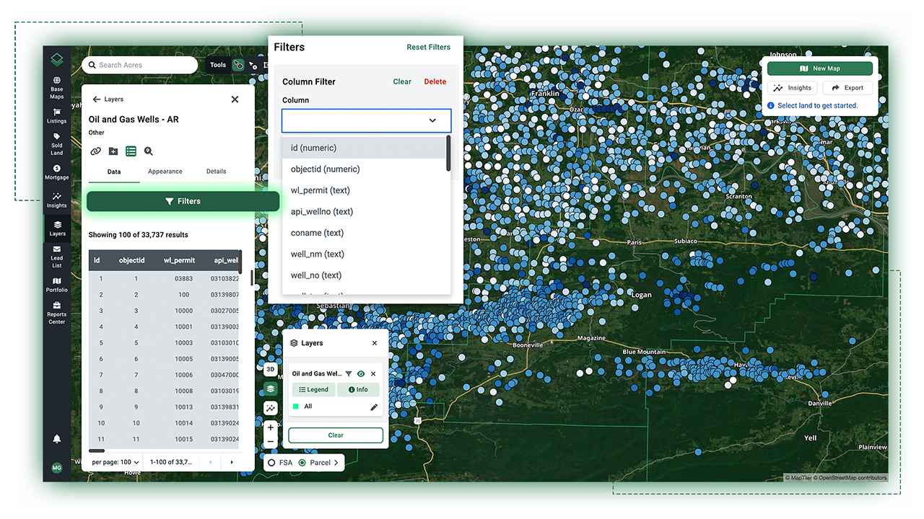Zoom out the map with the minus button
Viewport: 924px width, 519px height.
pyautogui.click(x=271, y=442)
